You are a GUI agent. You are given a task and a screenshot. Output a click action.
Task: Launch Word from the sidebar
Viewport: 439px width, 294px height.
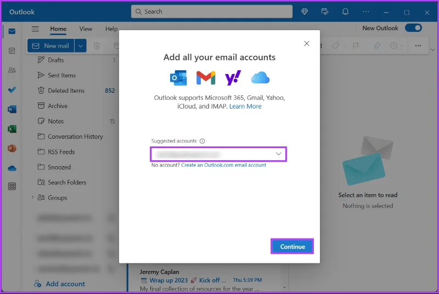click(x=12, y=109)
